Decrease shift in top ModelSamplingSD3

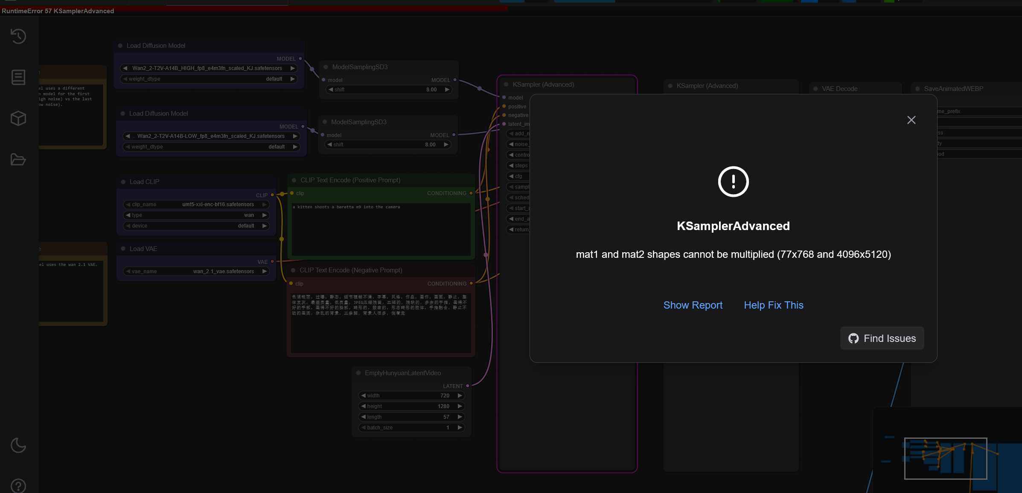pos(331,90)
